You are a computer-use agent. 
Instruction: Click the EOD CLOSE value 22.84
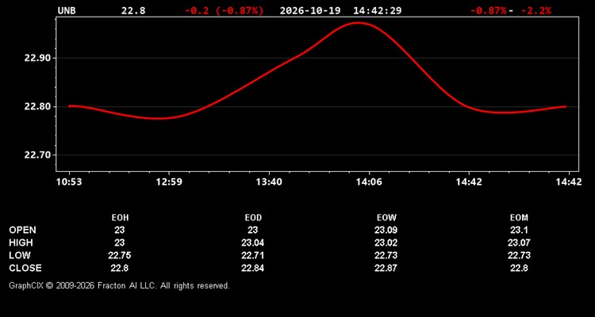pyautogui.click(x=253, y=268)
